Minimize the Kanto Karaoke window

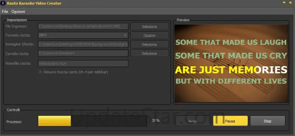click(284, 3)
